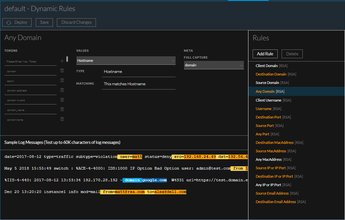Select the Client Domain rule
The width and height of the screenshot is (345, 220).
pos(266,66)
